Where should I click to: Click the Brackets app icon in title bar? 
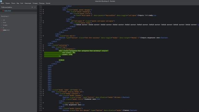coord(1,1)
